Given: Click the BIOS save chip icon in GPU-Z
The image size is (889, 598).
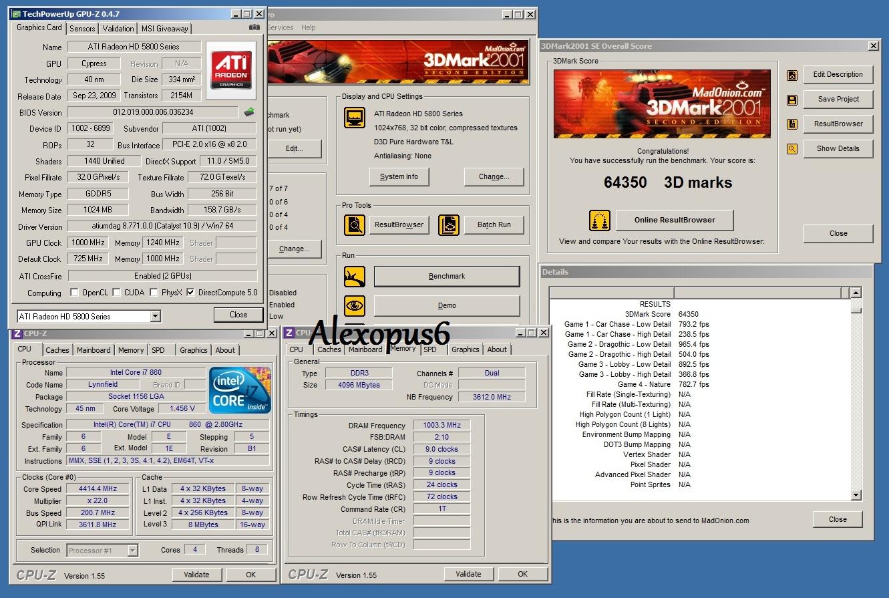Looking at the screenshot, I should pyautogui.click(x=249, y=112).
